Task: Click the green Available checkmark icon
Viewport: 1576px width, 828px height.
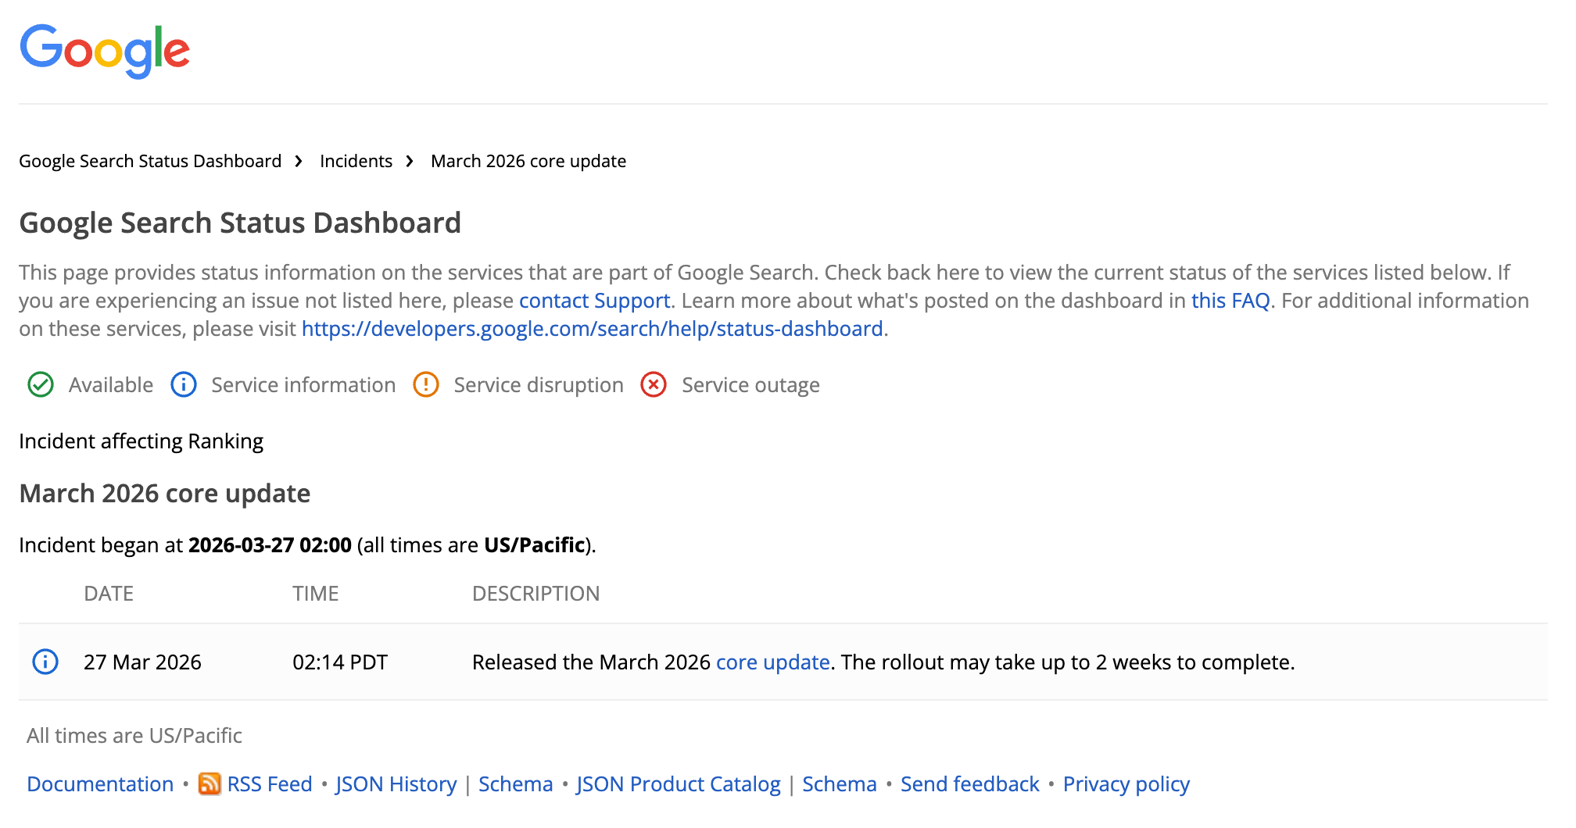Action: pyautogui.click(x=41, y=385)
